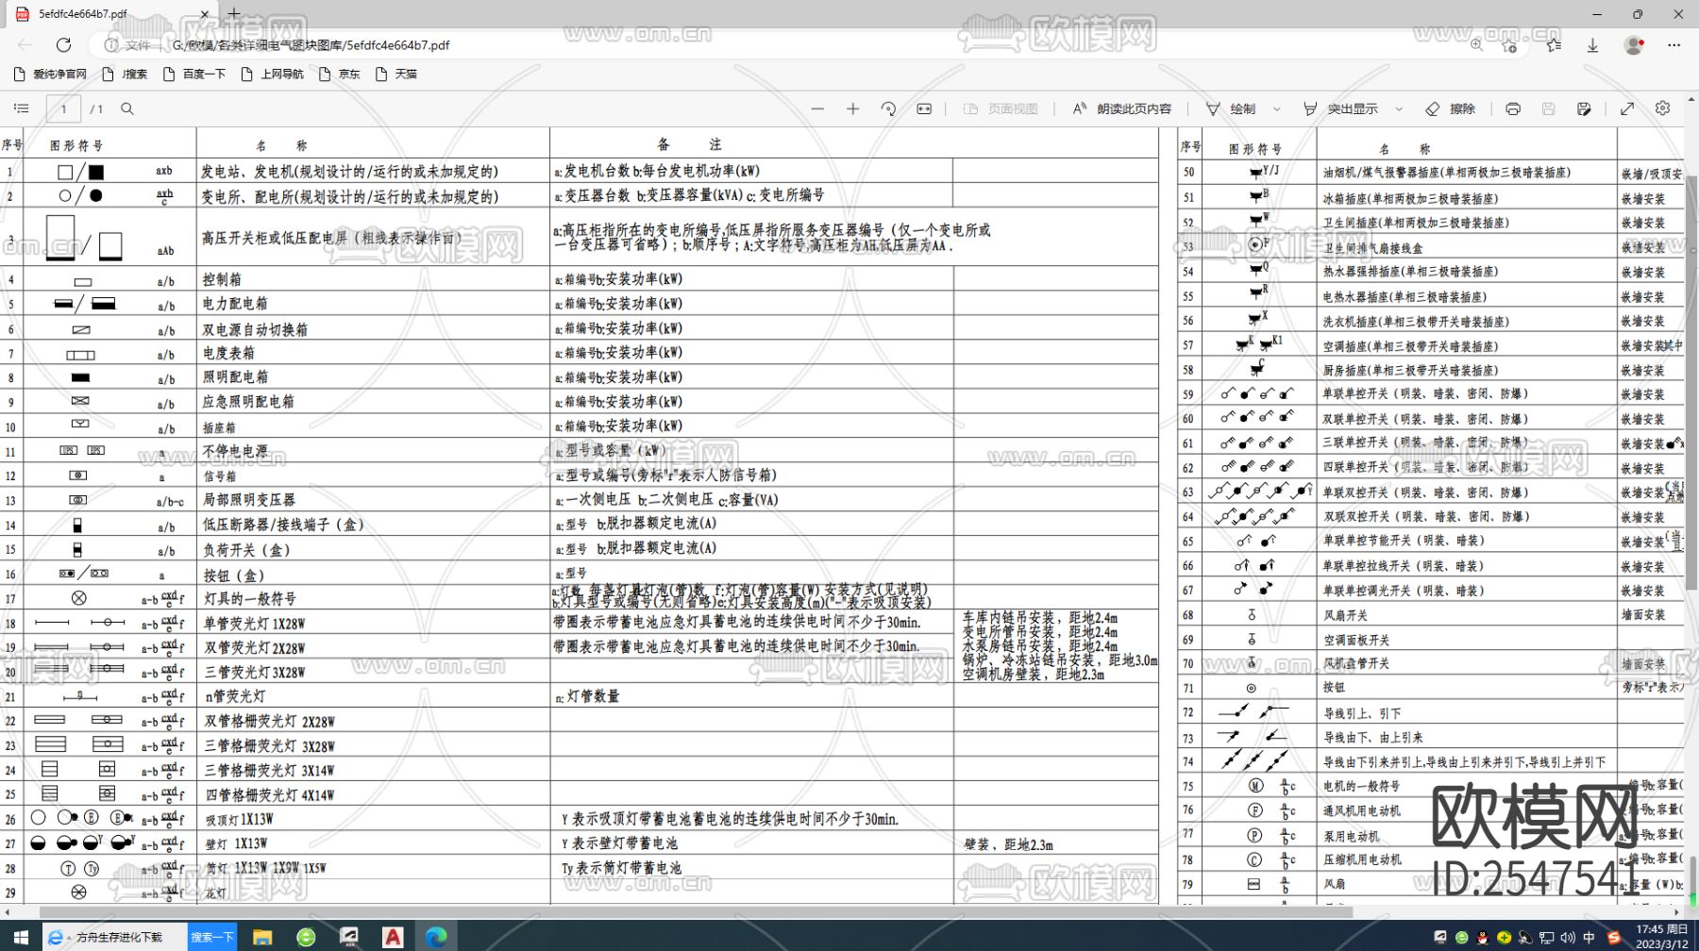
Task: Enter PDF full screen mode
Action: 1627,108
